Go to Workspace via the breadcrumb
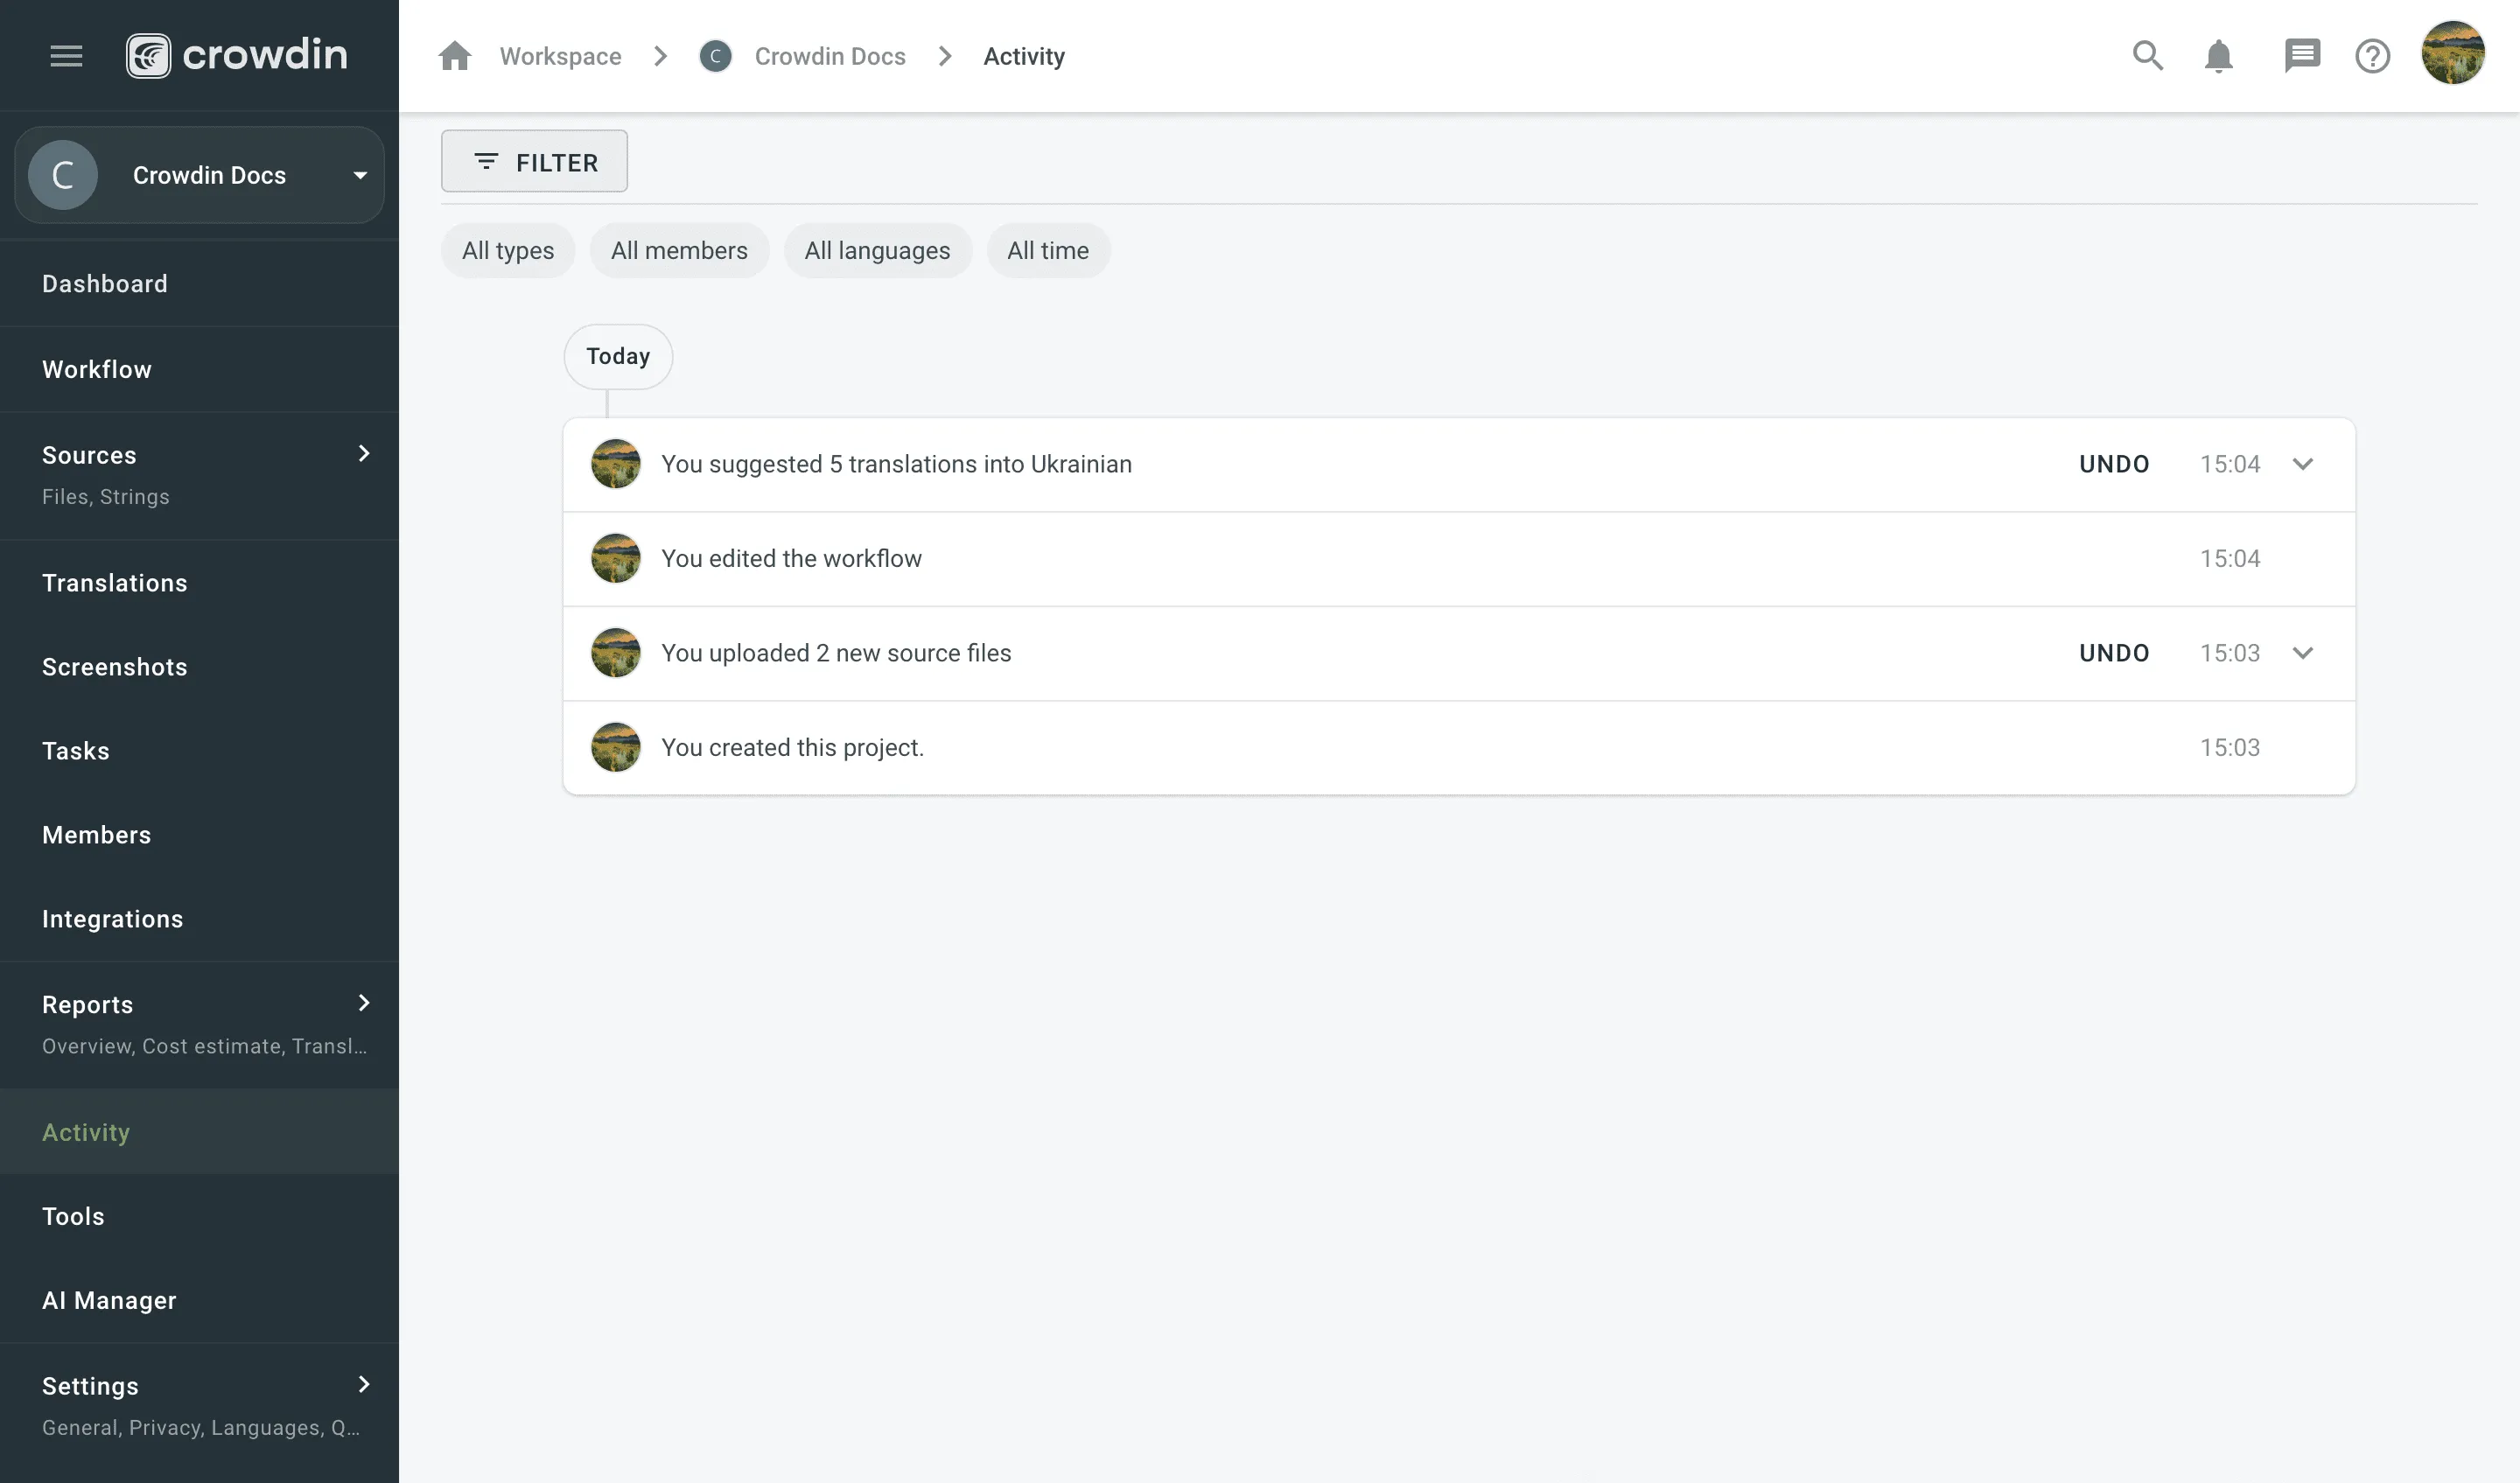The image size is (2520, 1483). click(560, 56)
